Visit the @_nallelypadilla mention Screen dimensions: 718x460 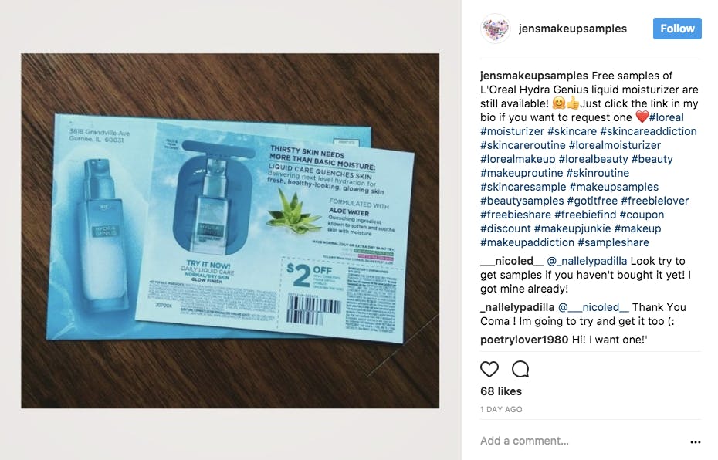(x=587, y=261)
